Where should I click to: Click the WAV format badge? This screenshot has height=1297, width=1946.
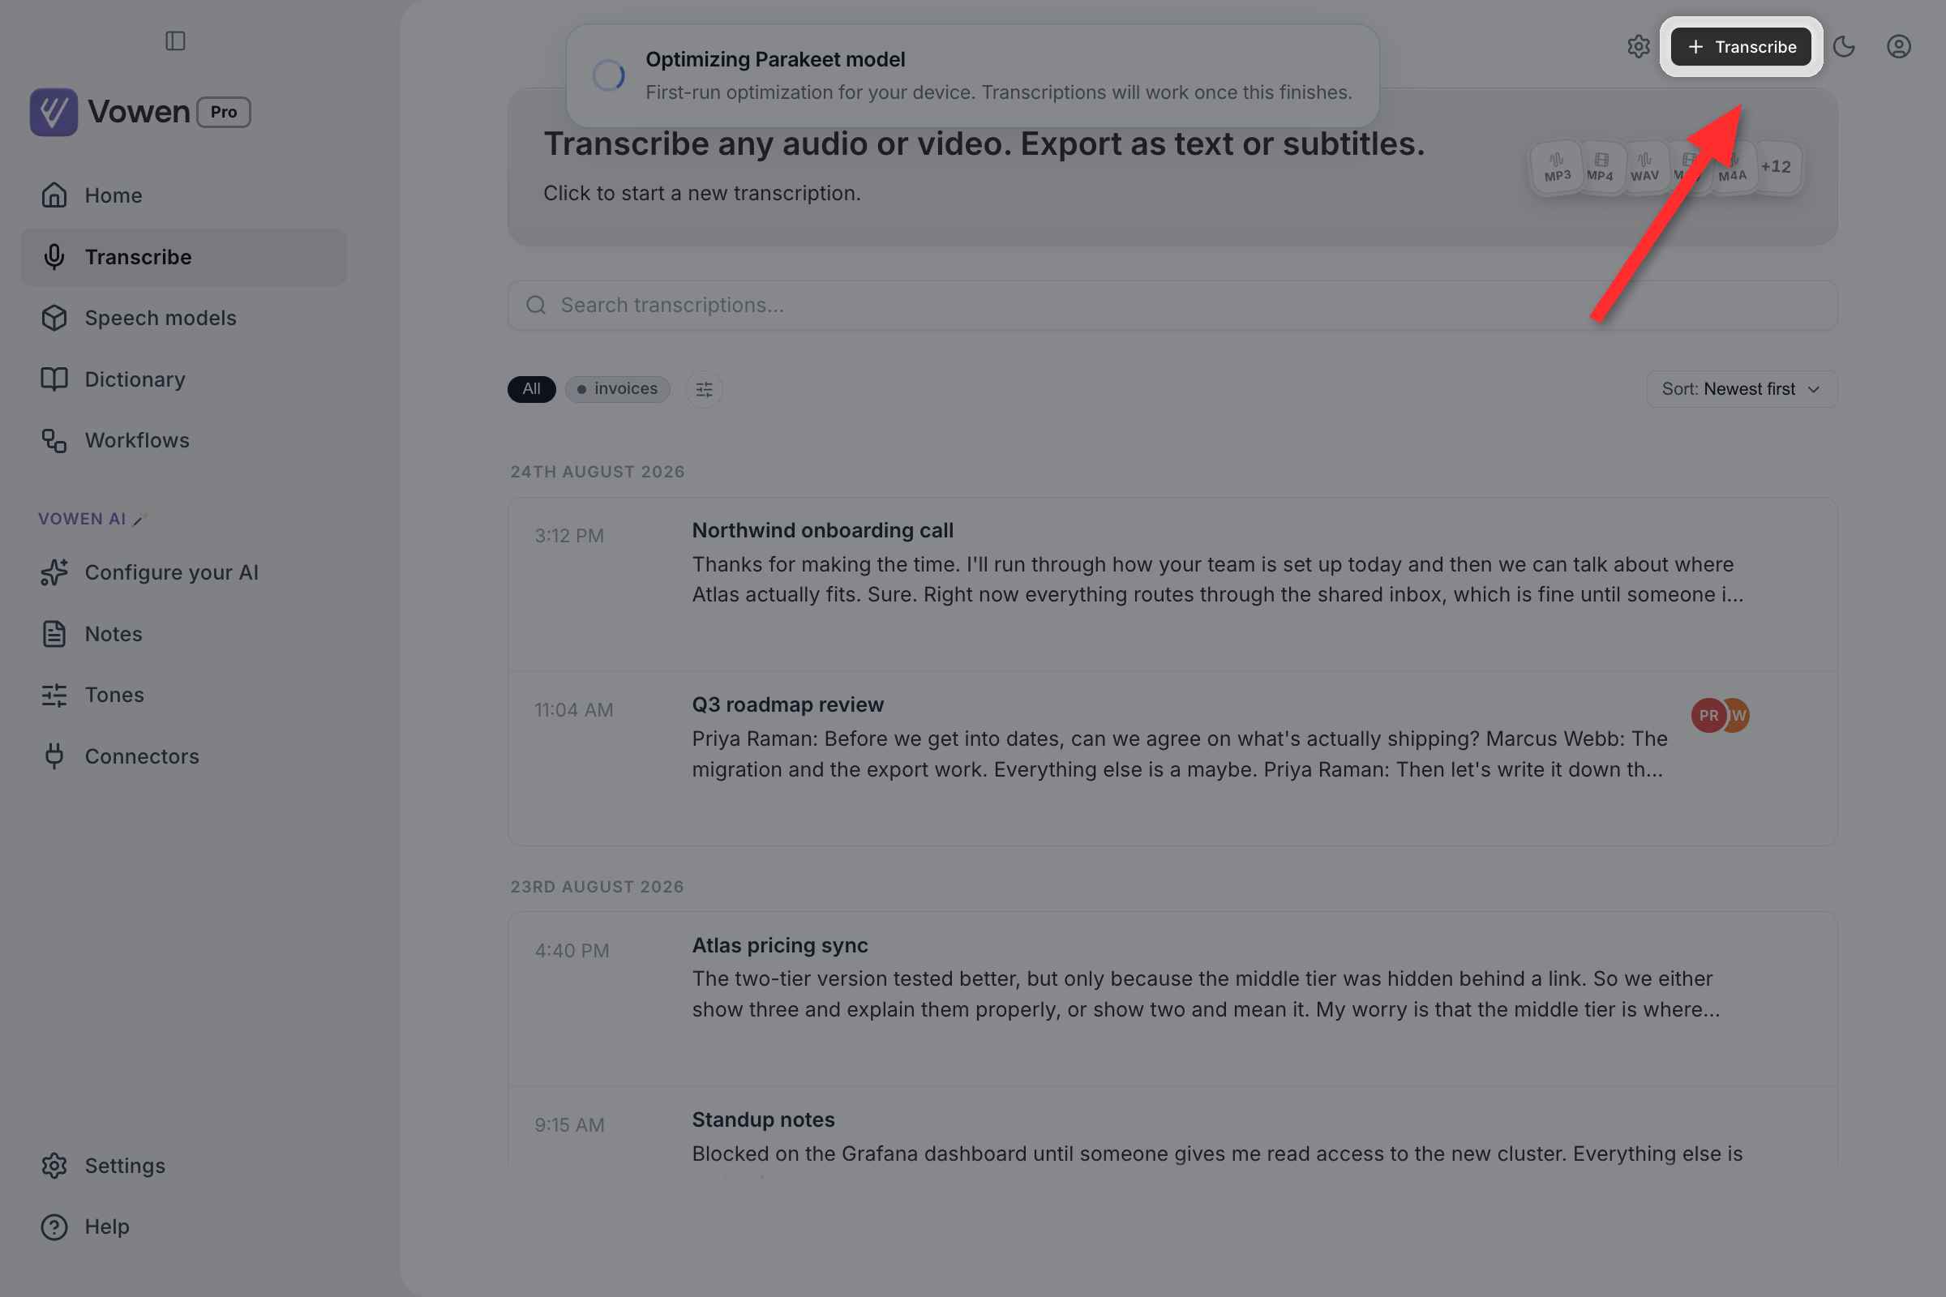(x=1644, y=167)
